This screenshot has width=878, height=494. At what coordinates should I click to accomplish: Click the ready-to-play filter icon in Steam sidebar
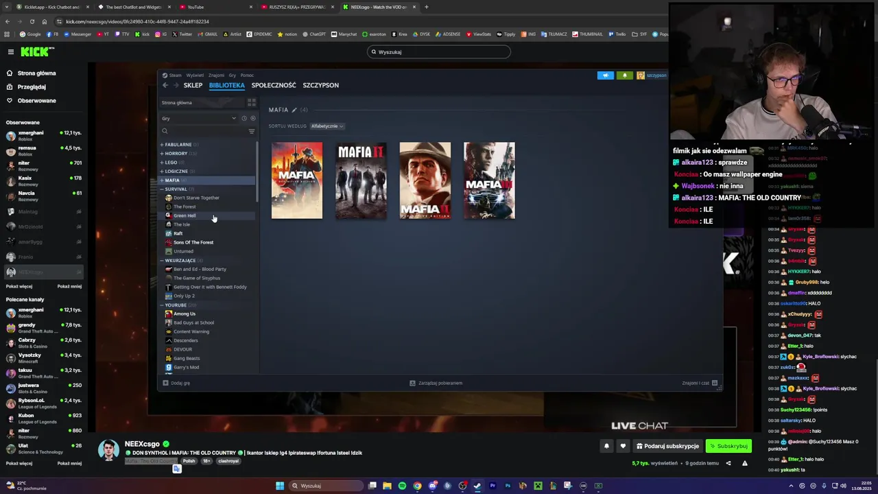tap(252, 118)
